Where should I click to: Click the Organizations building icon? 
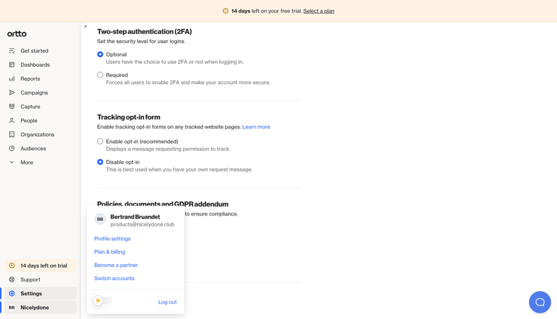(12, 134)
